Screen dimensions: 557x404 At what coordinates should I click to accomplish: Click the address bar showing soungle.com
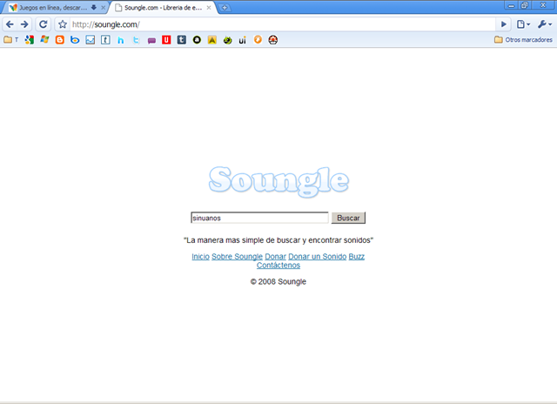pos(282,24)
